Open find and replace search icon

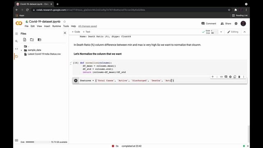[16, 41]
